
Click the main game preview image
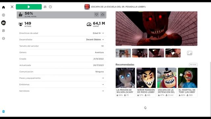coord(156,29)
